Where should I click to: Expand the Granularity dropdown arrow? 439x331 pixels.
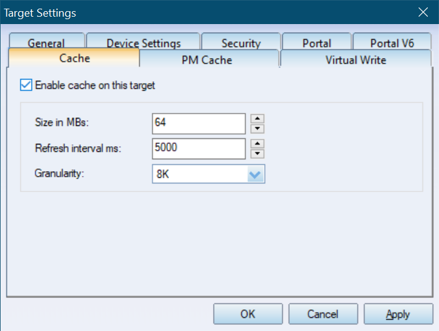pos(255,174)
